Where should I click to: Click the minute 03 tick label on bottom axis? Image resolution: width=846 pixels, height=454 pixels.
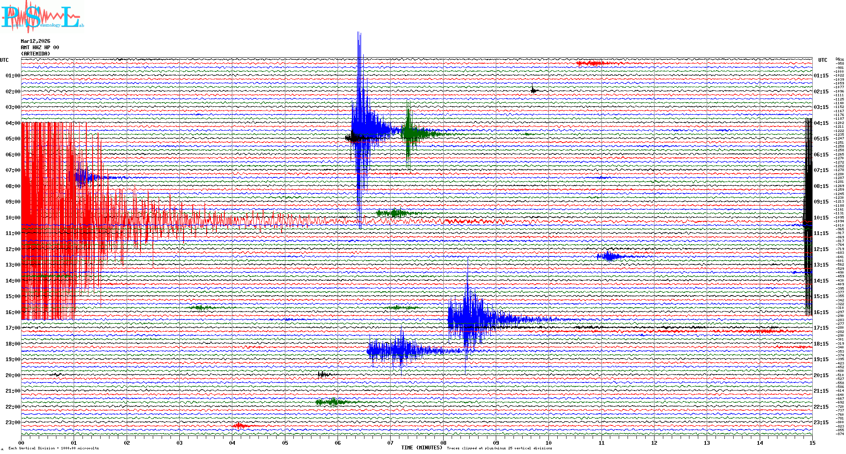pos(180,443)
